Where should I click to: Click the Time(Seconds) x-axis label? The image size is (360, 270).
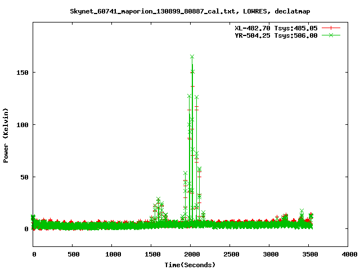pos(190,265)
